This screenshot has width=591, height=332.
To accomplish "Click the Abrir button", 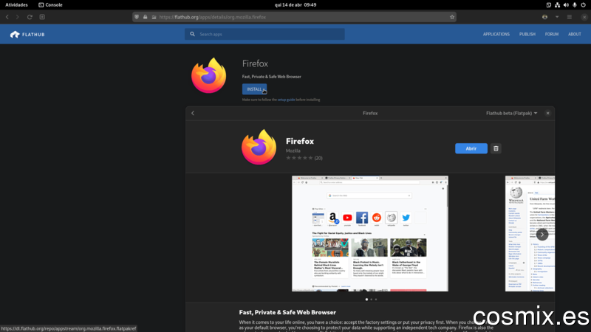I will [471, 148].
